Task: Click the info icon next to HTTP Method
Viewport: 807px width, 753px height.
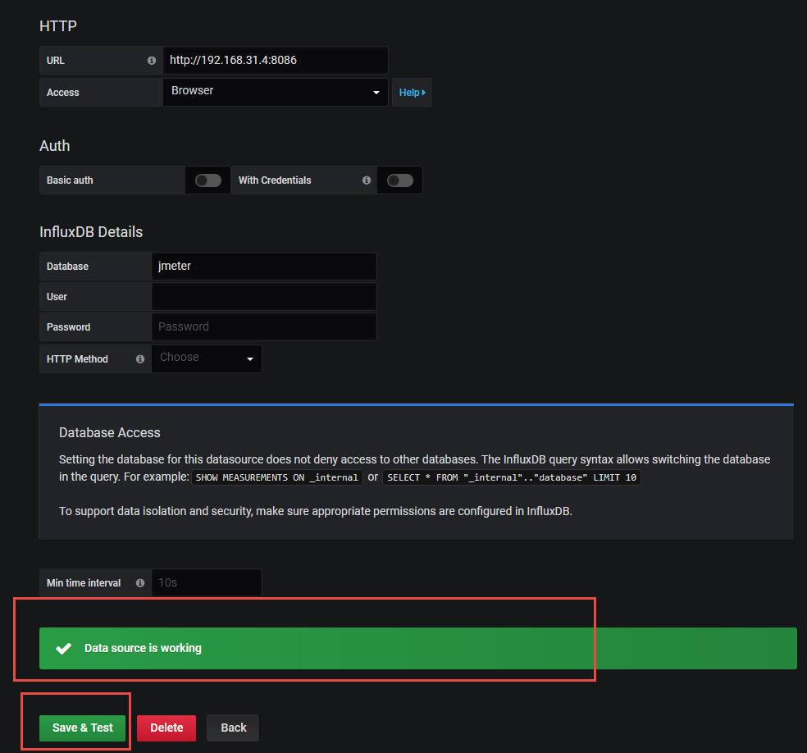Action: [x=140, y=358]
